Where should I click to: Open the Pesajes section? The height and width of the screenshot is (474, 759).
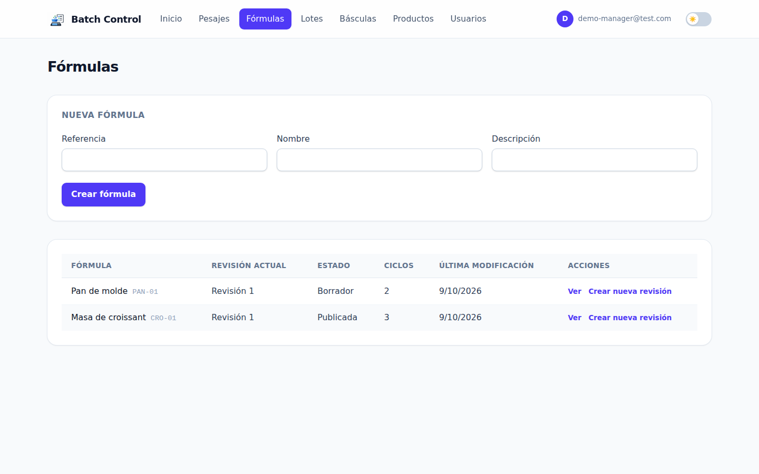tap(214, 19)
